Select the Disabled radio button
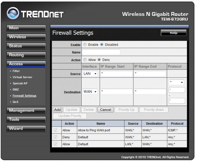This screenshot has width=197, height=163. (x=102, y=45)
